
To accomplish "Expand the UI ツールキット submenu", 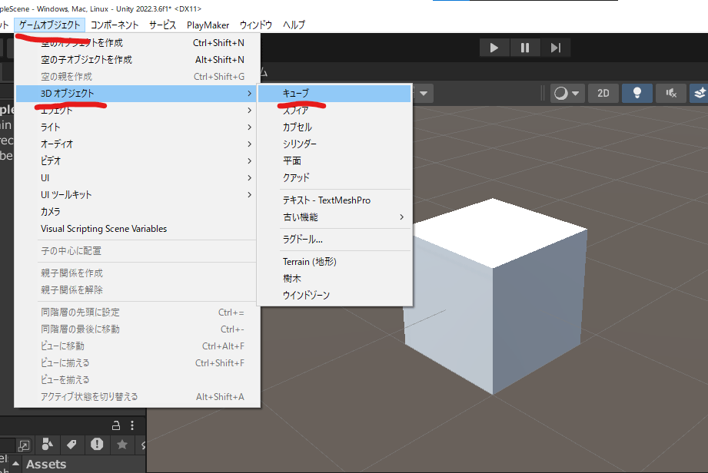I will [138, 194].
